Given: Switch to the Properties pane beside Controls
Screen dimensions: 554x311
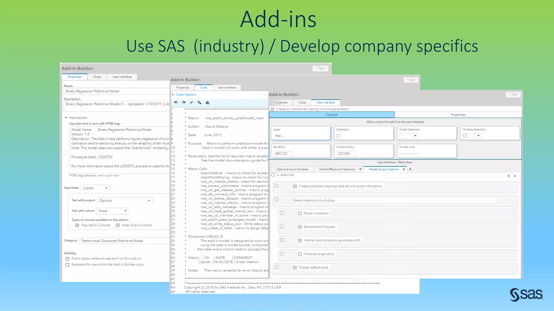Looking at the screenshot, I should coord(458,115).
